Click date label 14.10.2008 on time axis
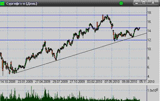Viewport: 160px width, 101px height. (x=8, y=82)
